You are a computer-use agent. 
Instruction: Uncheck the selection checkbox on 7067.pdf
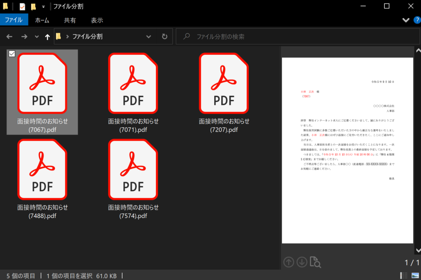coord(12,53)
